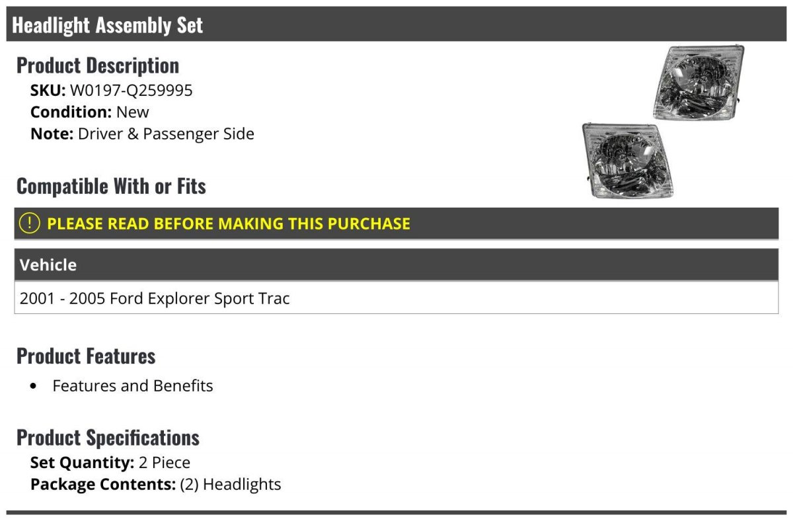This screenshot has height=521, width=793.
Task: Click the PLEASE READ BEFORE MAKING THIS PURCHASE banner
Action: 397,223
